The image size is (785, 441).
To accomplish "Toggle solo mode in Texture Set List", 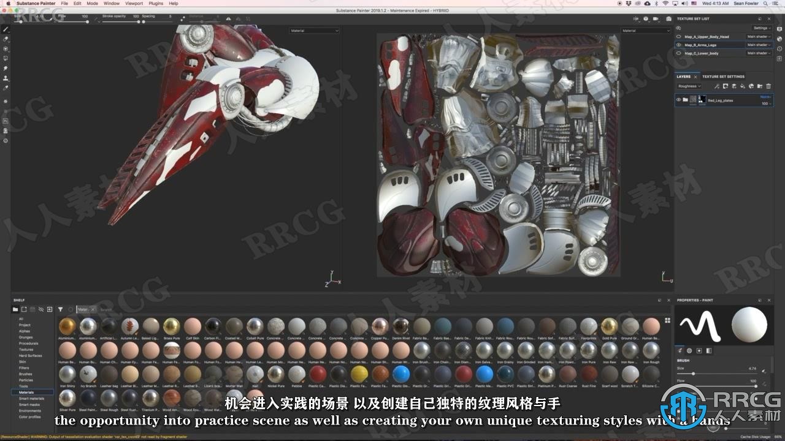I will [678, 28].
